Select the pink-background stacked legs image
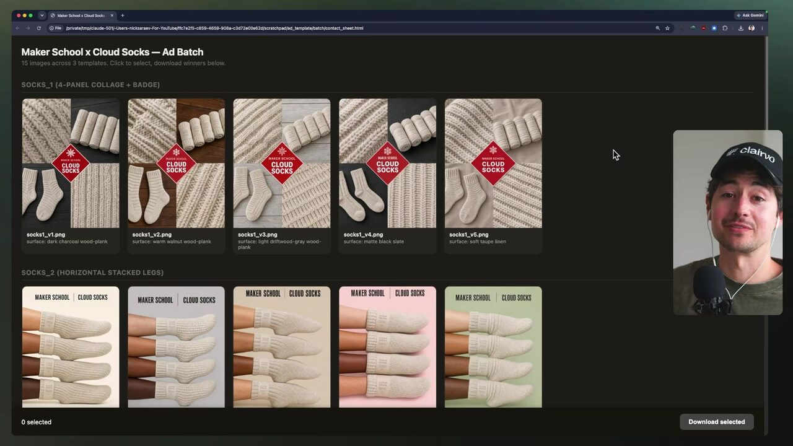This screenshot has height=446, width=793. 388,347
